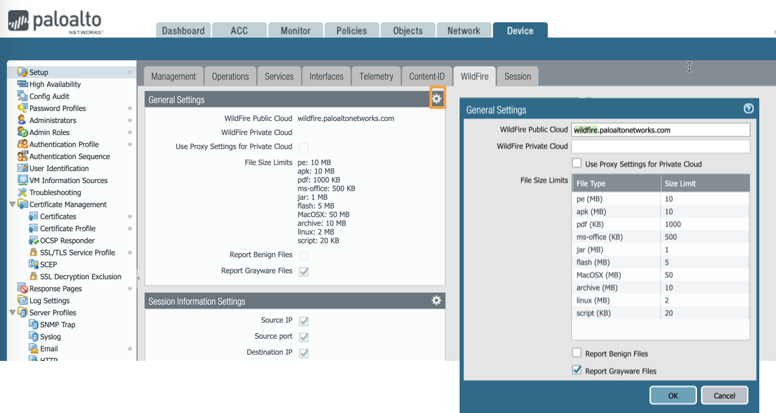Click WildFire Public Cloud input field
This screenshot has height=413, width=776.
[x=661, y=130]
